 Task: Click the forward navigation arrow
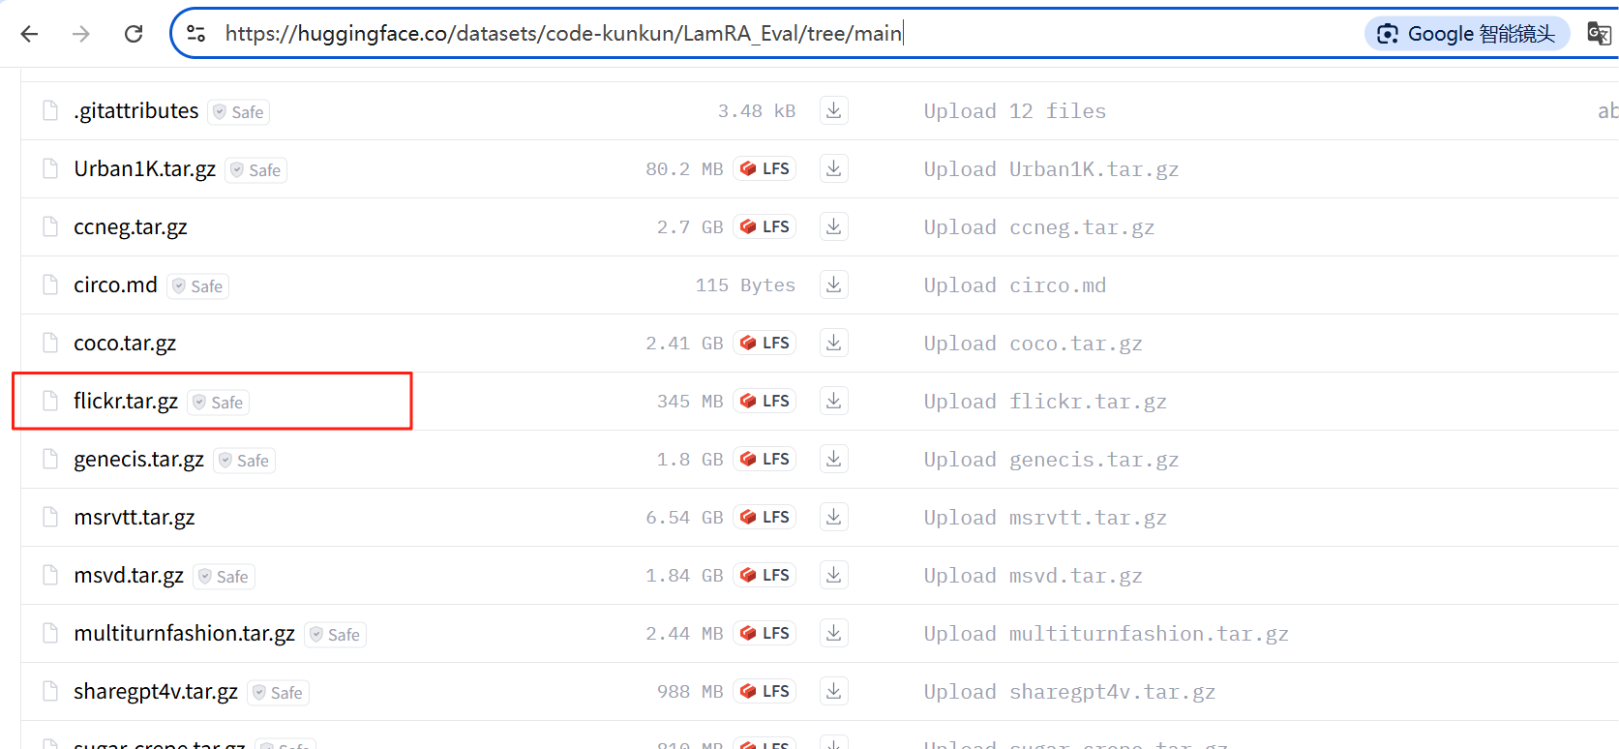tap(81, 34)
